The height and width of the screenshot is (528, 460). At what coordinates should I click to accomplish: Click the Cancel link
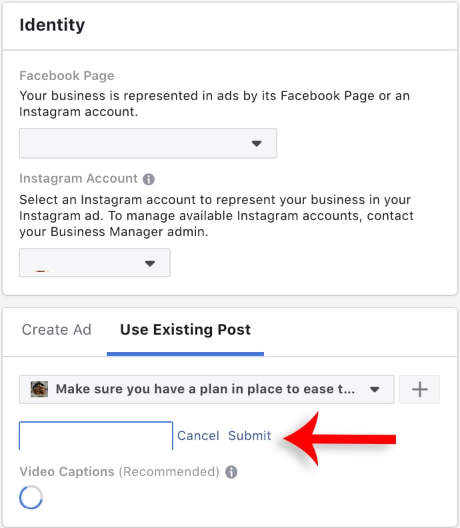coord(198,435)
